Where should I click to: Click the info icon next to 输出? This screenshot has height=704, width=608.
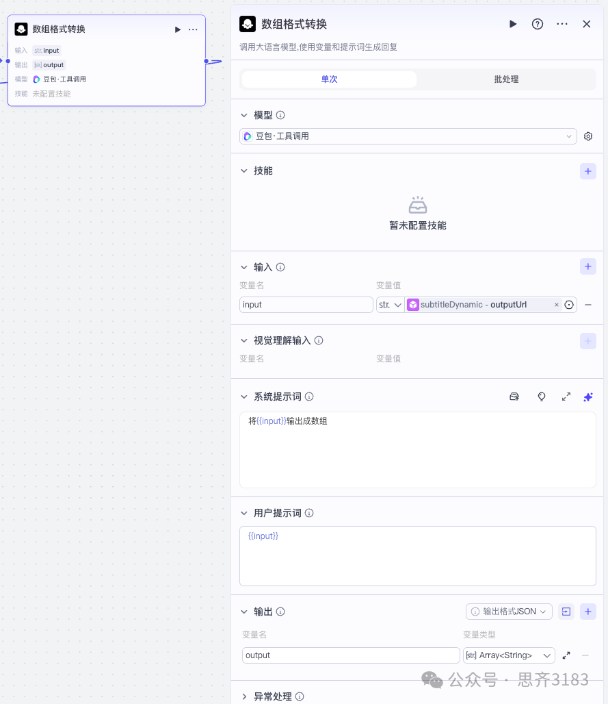pyautogui.click(x=280, y=612)
